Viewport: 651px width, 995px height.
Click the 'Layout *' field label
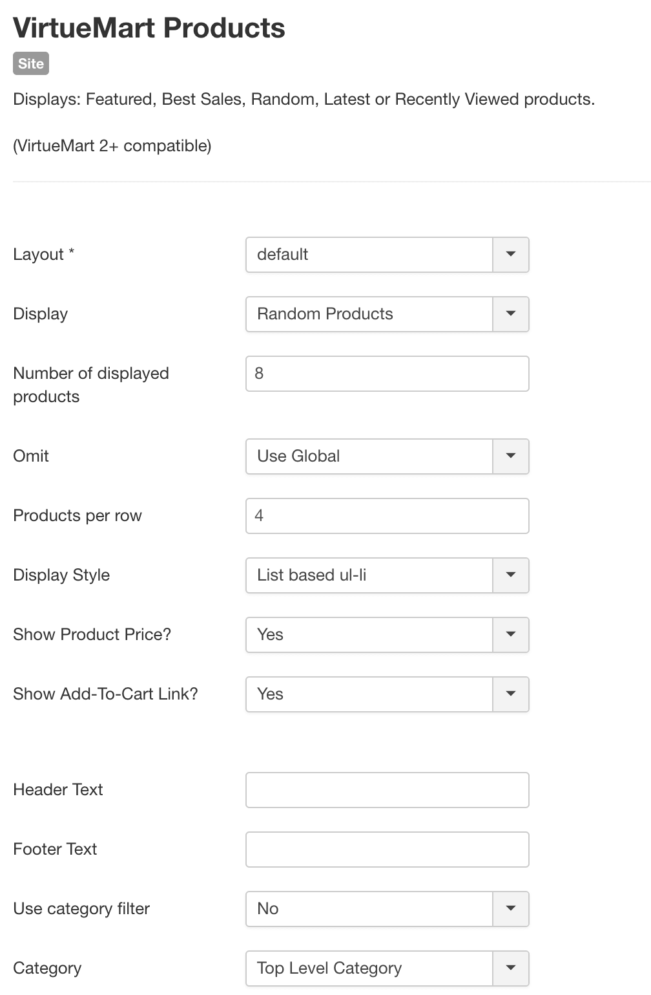(44, 255)
